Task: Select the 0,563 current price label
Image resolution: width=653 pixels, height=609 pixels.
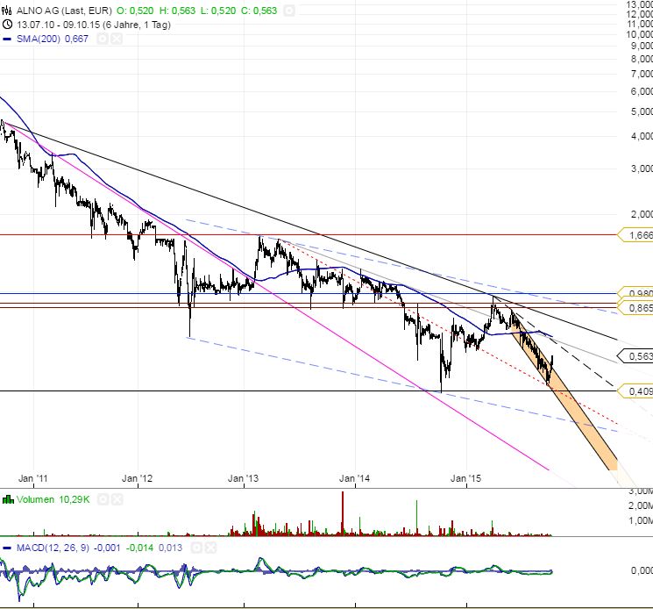Action: [636, 355]
